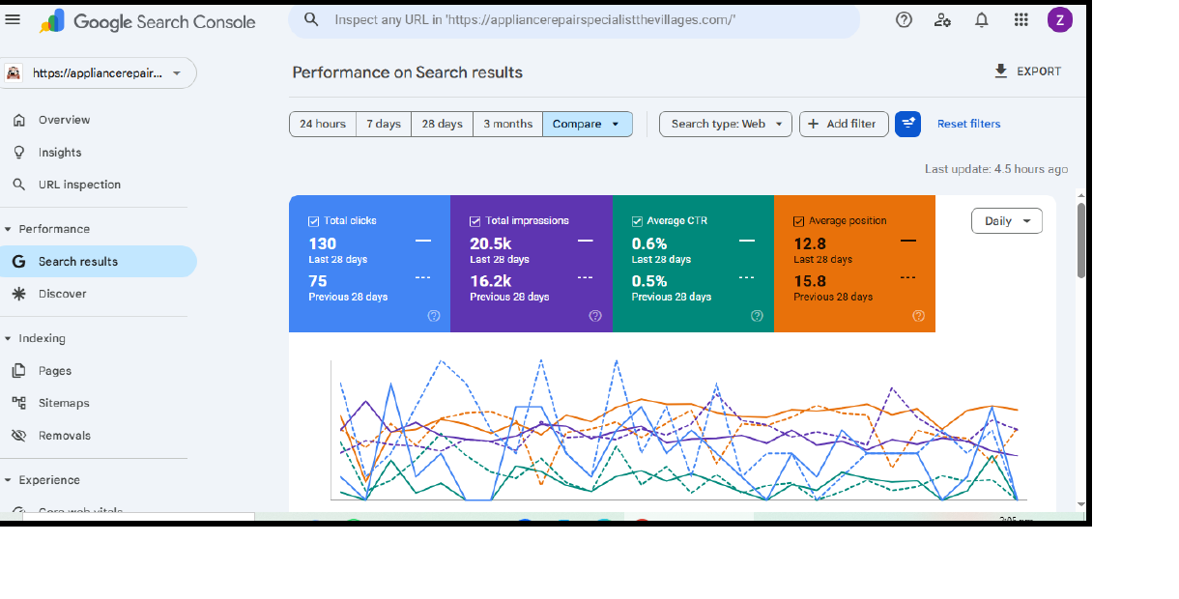Click plus icon in Add filter
Screen dimensions: 1179x599
(814, 124)
